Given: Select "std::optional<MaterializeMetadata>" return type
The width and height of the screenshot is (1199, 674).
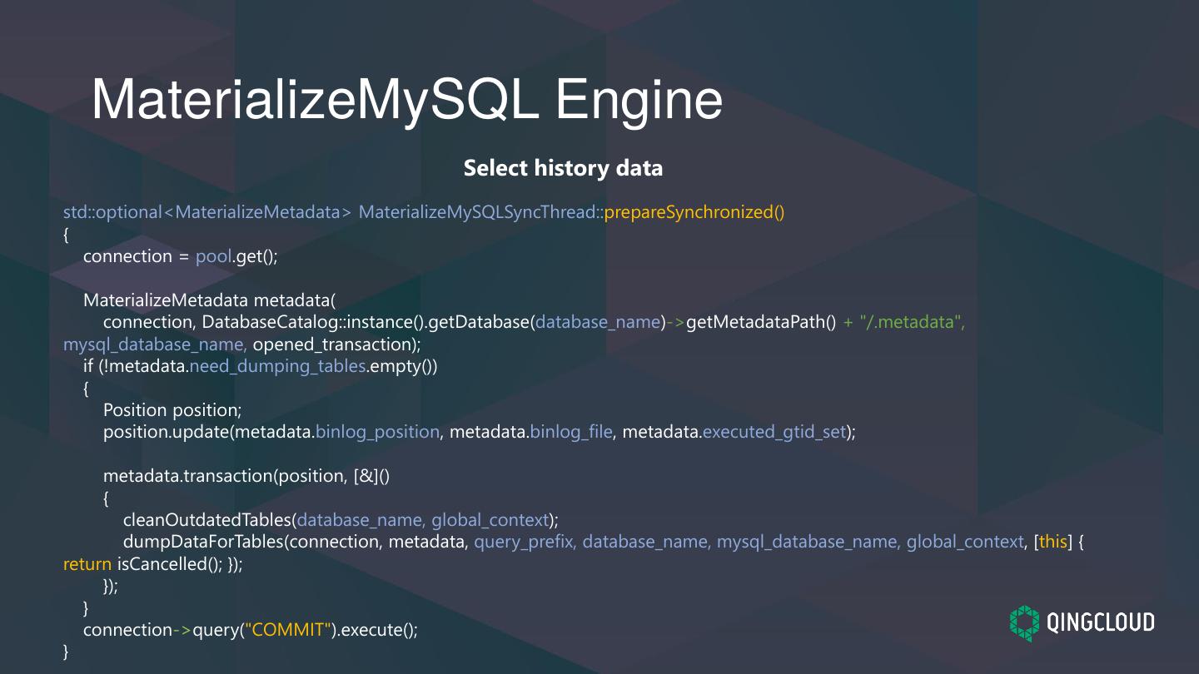Looking at the screenshot, I should (207, 212).
